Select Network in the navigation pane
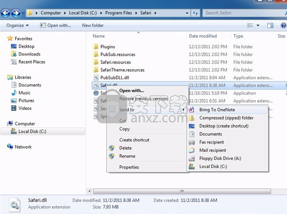The height and width of the screenshot is (214, 287). 23,147
